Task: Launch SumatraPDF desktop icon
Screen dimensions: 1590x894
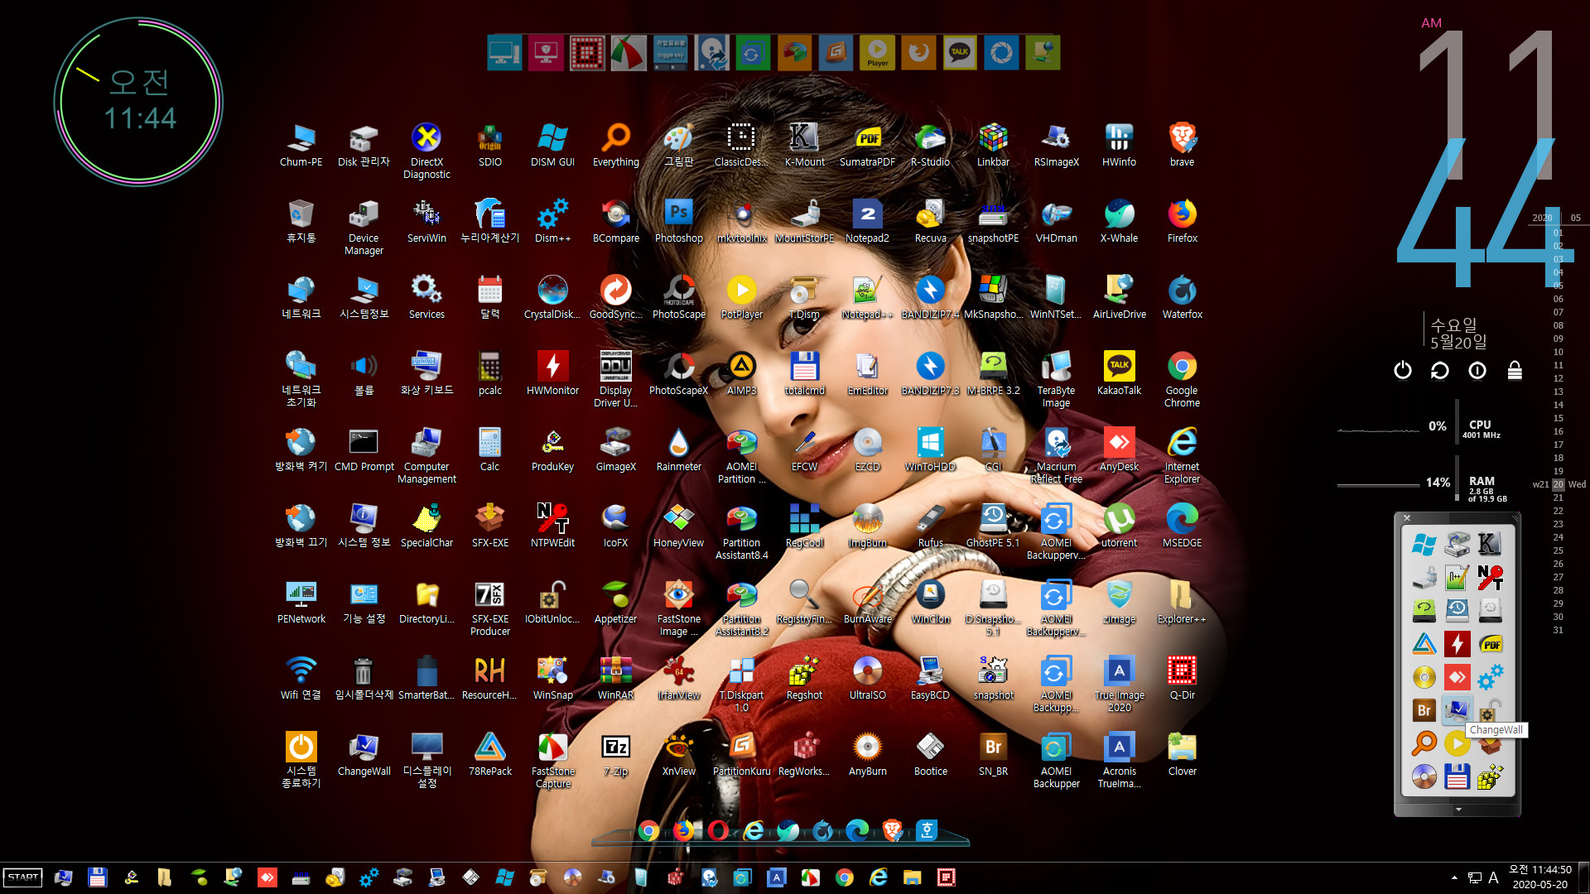Action: 867,145
